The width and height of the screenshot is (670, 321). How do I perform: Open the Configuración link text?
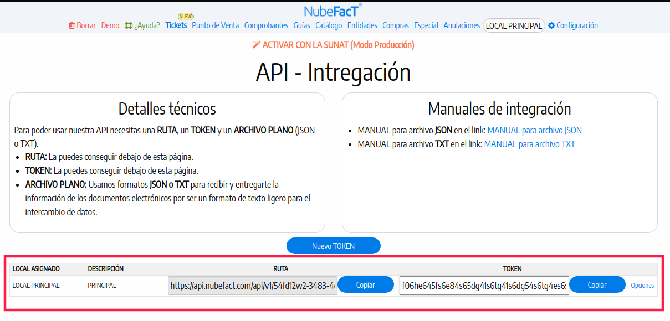pyautogui.click(x=577, y=25)
